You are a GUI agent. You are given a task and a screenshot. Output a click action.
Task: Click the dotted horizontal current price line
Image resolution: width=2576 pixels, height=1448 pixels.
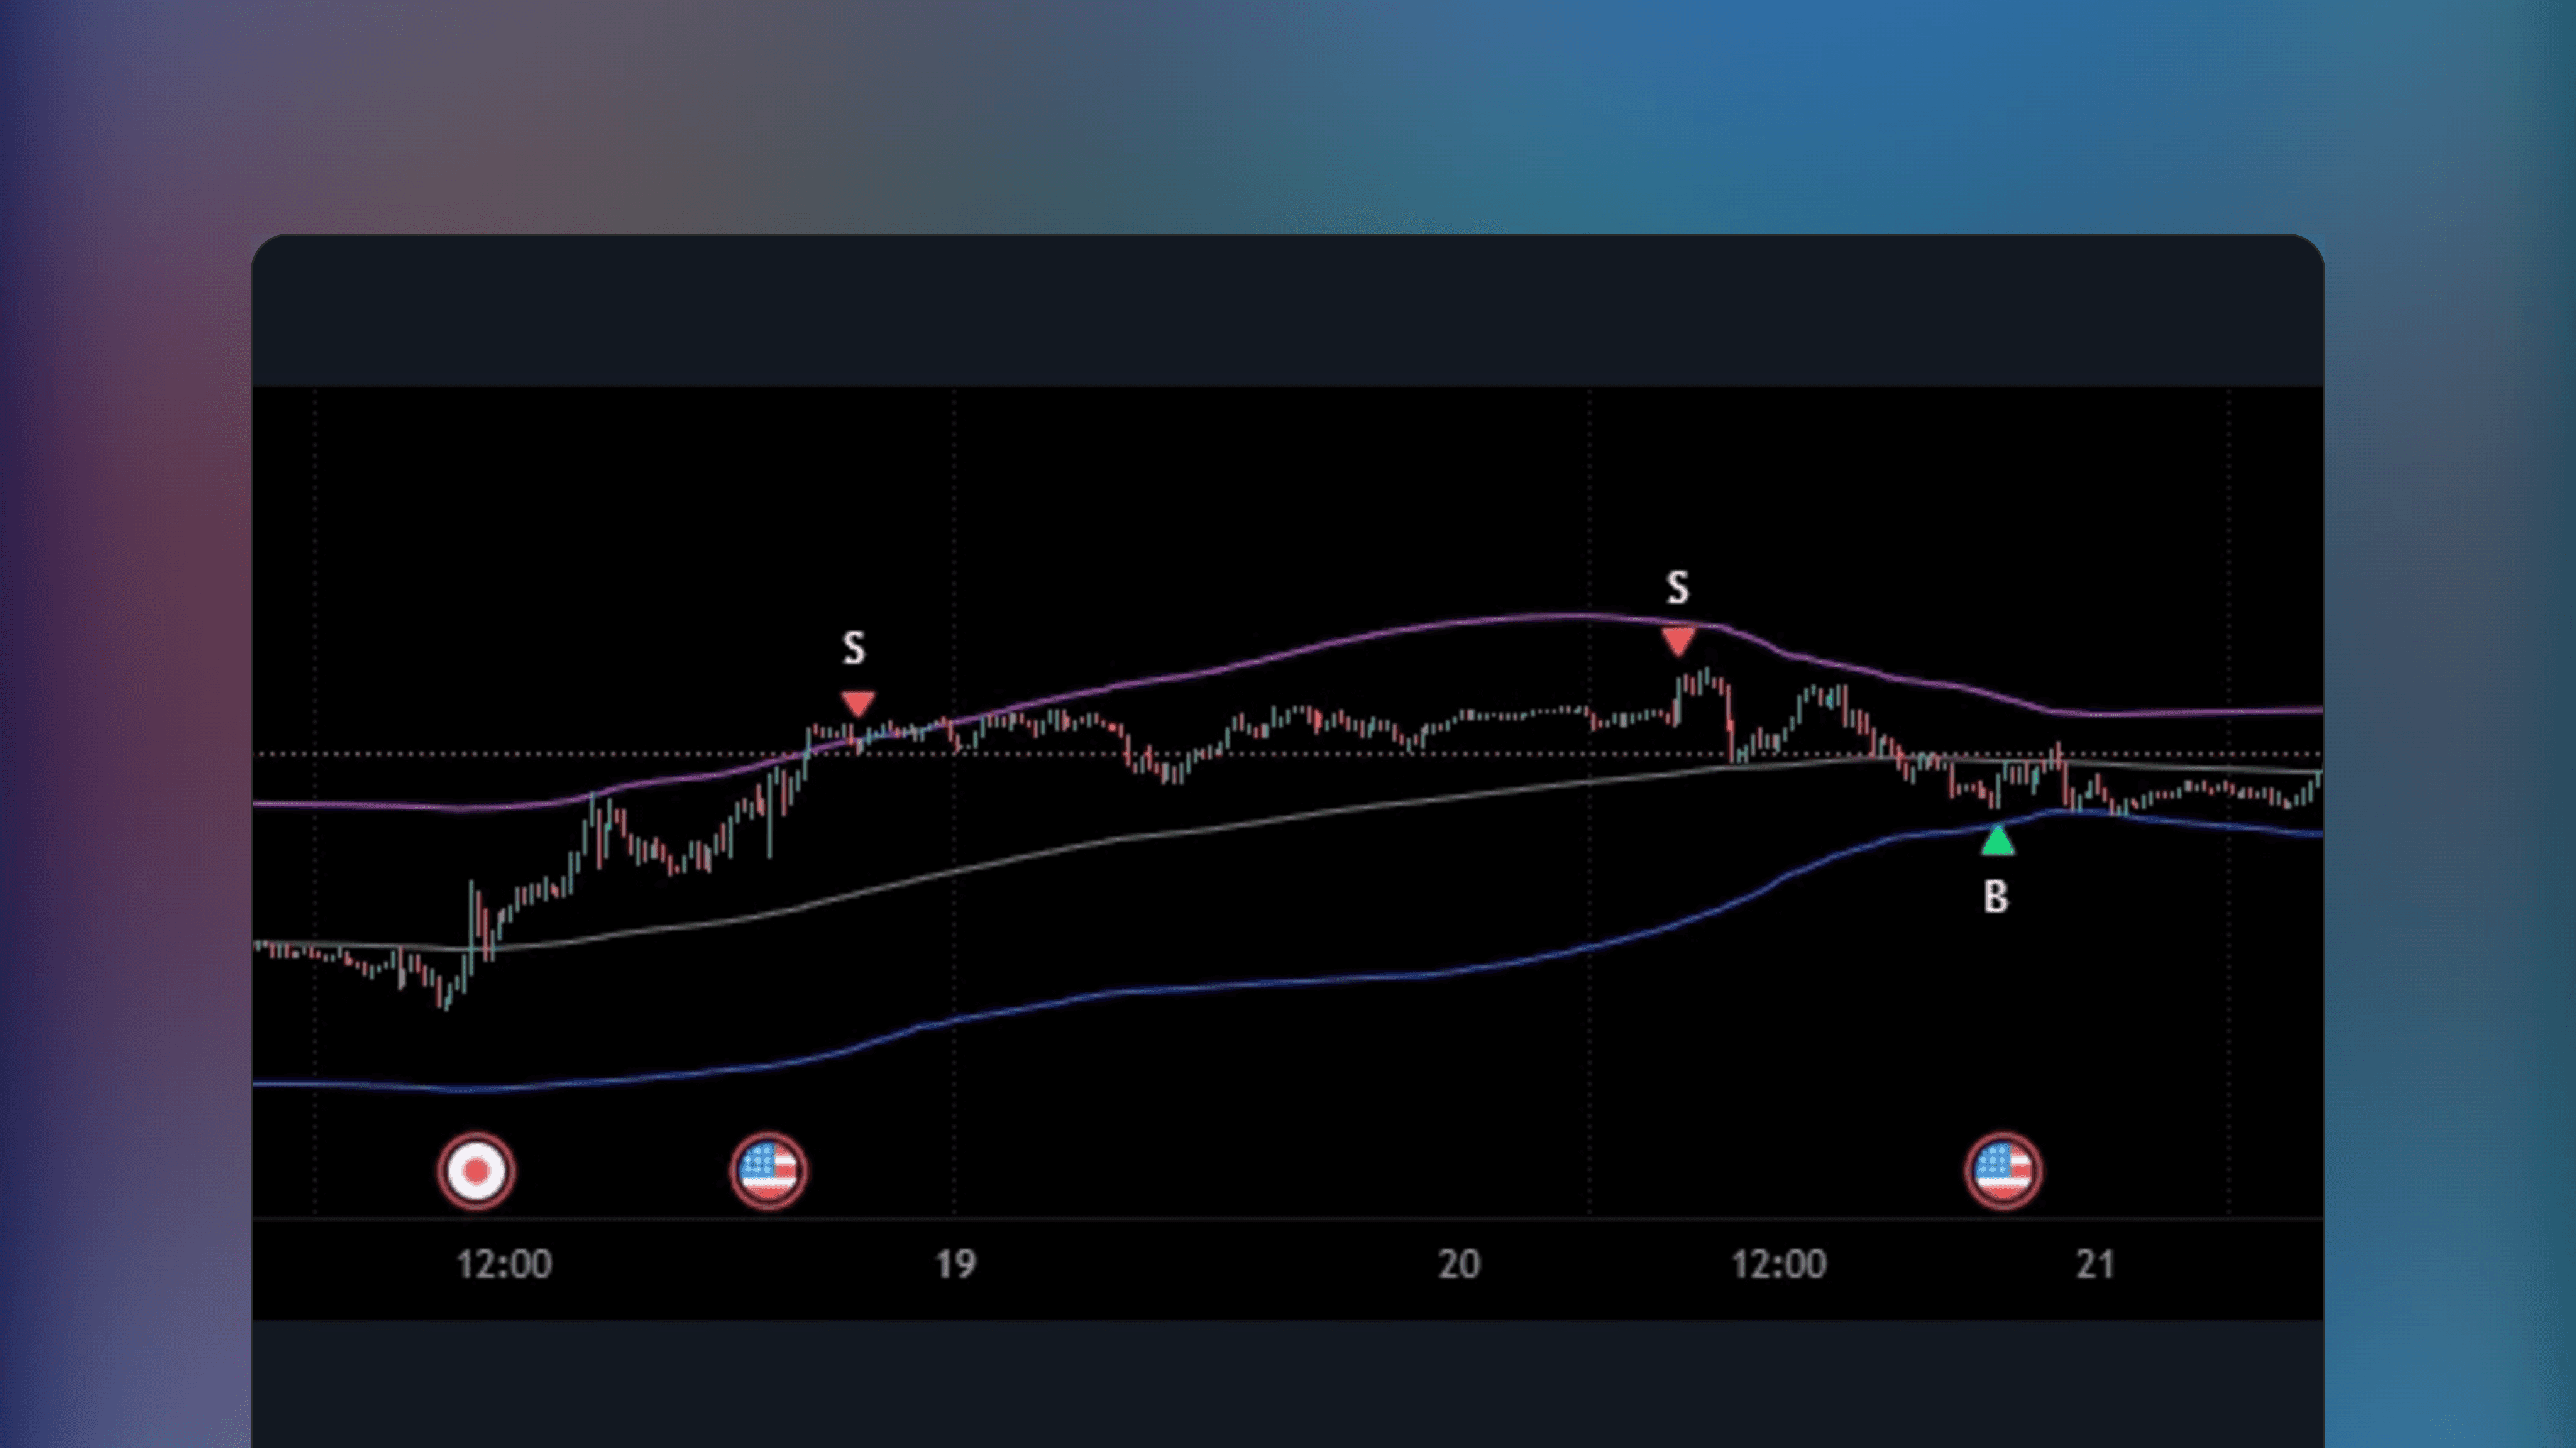click(600, 755)
